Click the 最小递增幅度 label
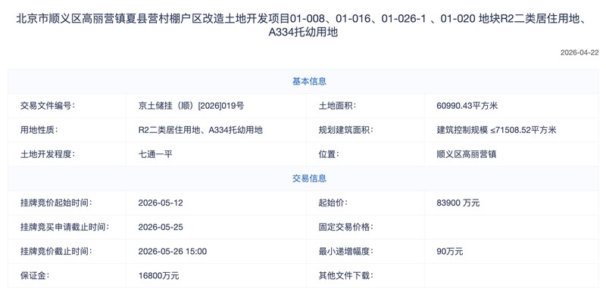This screenshot has width=606, height=288. tap(346, 252)
